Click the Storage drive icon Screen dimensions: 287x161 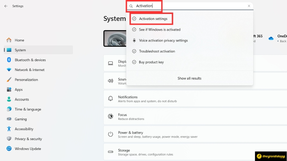[x=110, y=152]
